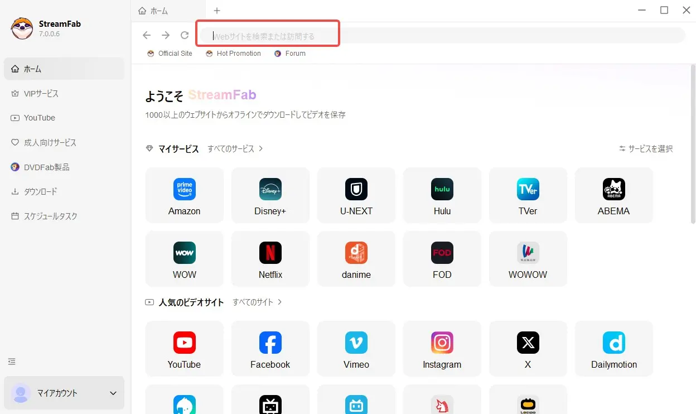Open the Forum bookmark
This screenshot has width=696, height=414.
click(x=290, y=54)
